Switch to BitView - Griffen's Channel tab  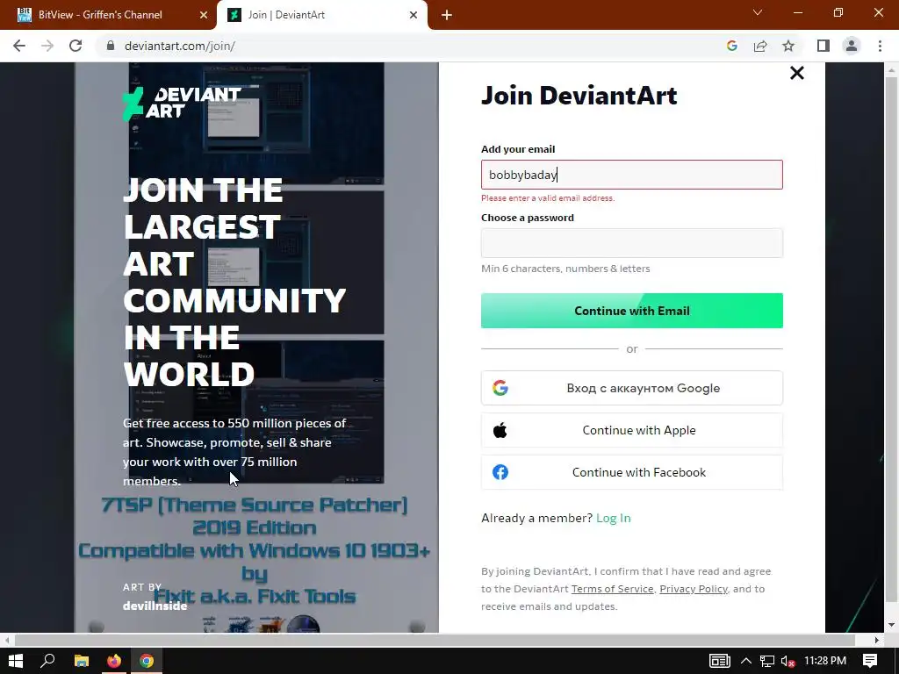click(x=108, y=15)
